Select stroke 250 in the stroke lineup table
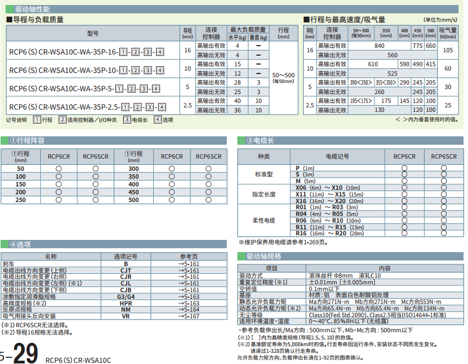Screen dimensions: 468x364 [x=21, y=200]
